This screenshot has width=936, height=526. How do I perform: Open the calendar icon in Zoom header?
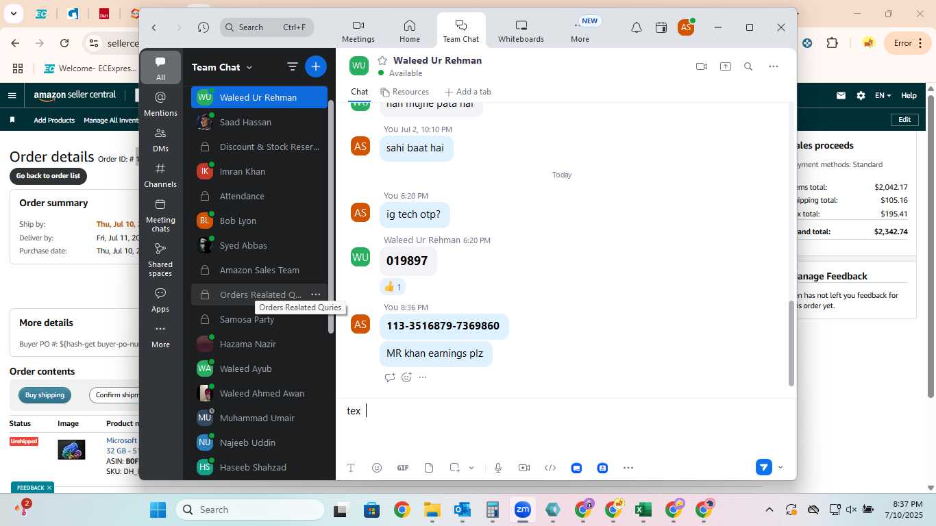pyautogui.click(x=661, y=27)
